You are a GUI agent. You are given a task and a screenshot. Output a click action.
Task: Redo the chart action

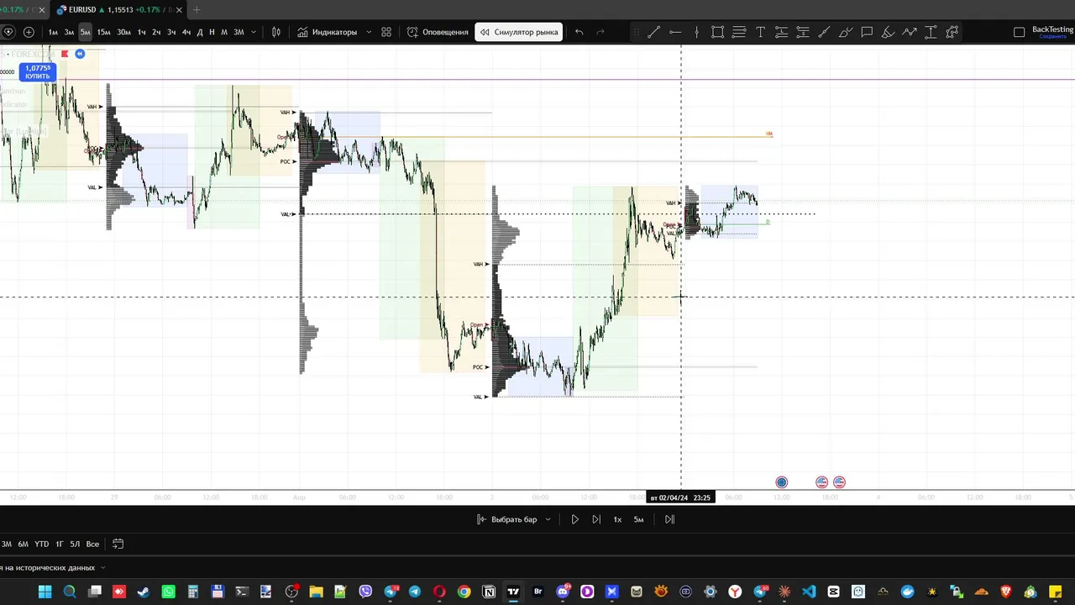[x=600, y=32]
